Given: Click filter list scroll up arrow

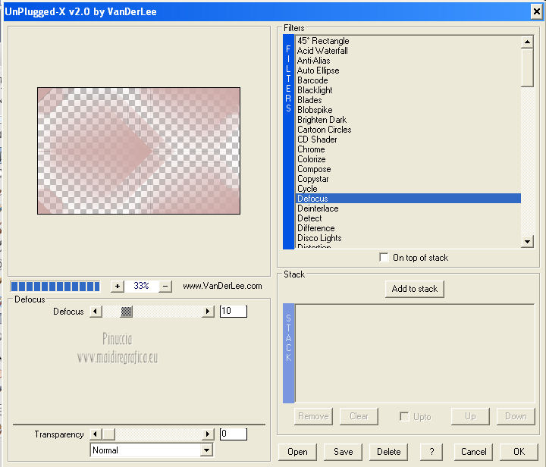Looking at the screenshot, I should (527, 42).
